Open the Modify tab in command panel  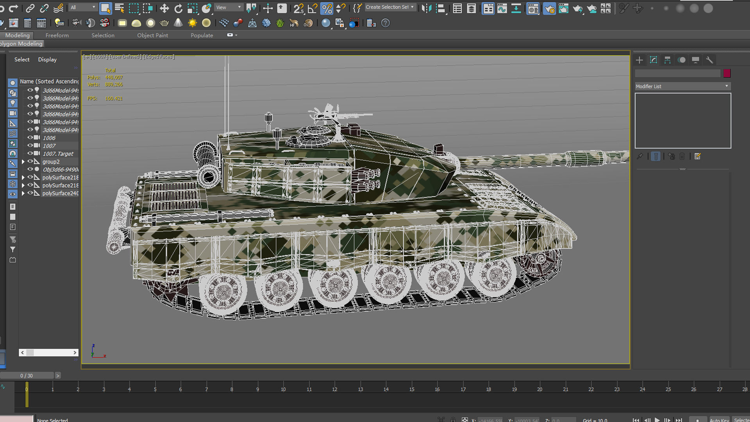(x=654, y=60)
